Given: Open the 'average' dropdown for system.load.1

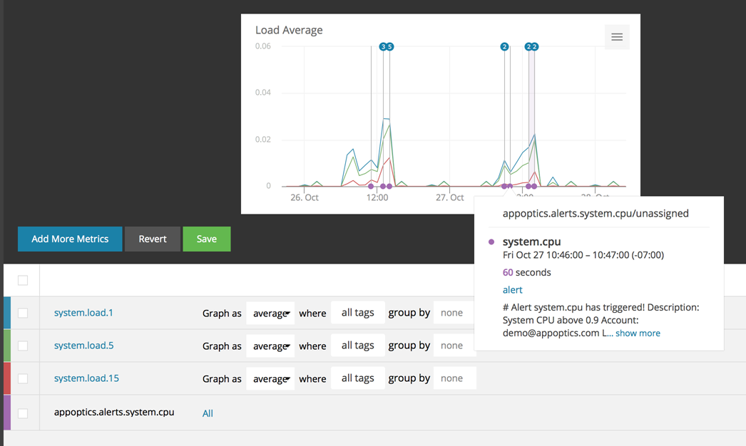Looking at the screenshot, I should (270, 313).
